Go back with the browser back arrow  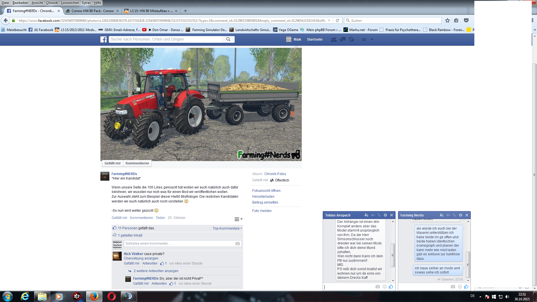pos(6,20)
